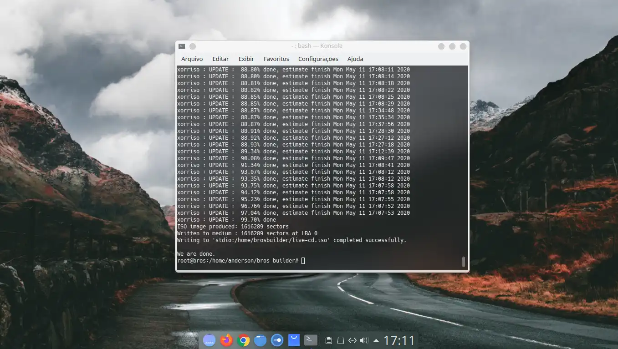Expand the hidden system tray icons arrow

pos(376,340)
